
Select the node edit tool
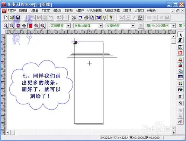click(x=180, y=47)
